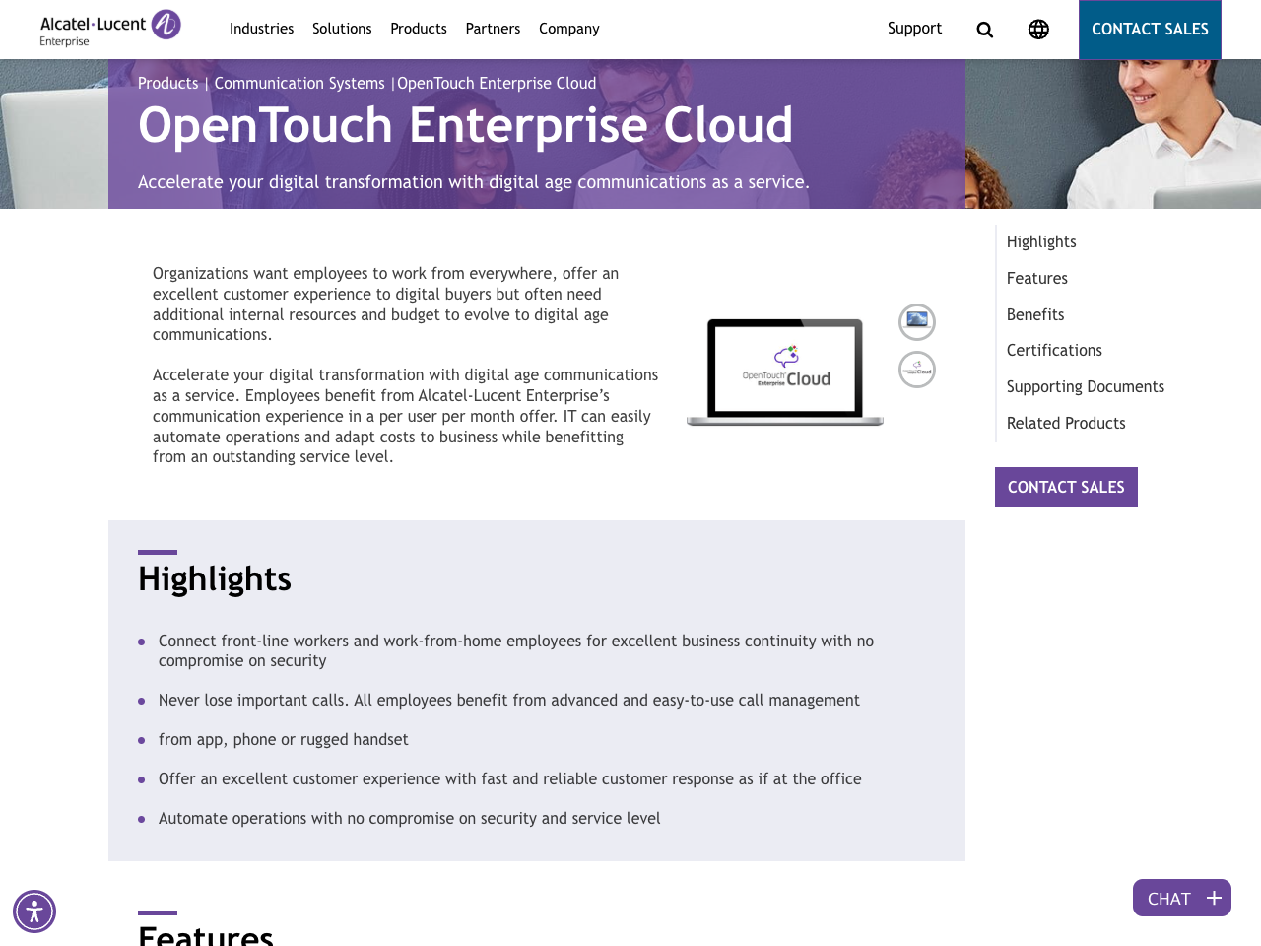Click the OpenTouch Enterprise Cloud page title
This screenshot has height=946, width=1261.
[465, 125]
